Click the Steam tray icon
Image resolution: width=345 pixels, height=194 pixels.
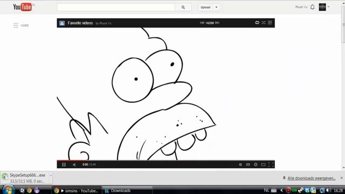point(301,190)
